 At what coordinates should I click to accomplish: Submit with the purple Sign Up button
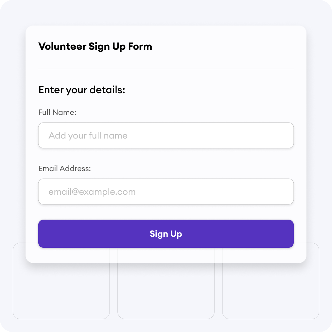point(166,234)
